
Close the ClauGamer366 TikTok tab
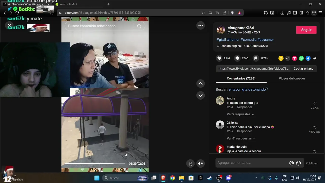pos(48,4)
